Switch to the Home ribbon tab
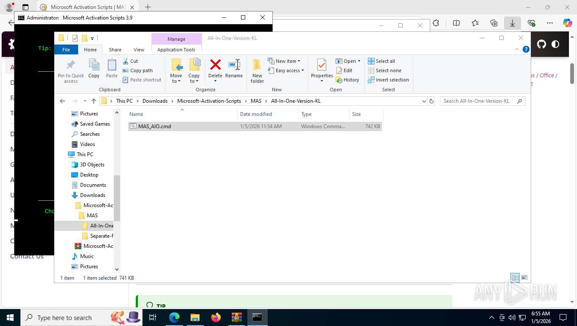Screen dimensions: 577x326 pos(90,50)
